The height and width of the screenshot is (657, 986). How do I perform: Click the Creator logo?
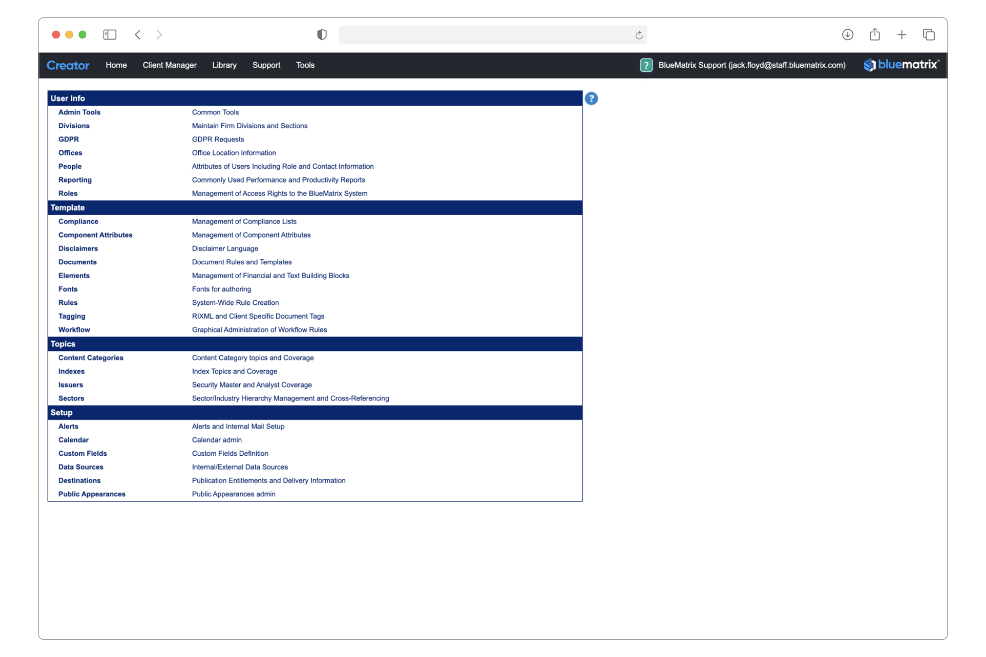(68, 65)
